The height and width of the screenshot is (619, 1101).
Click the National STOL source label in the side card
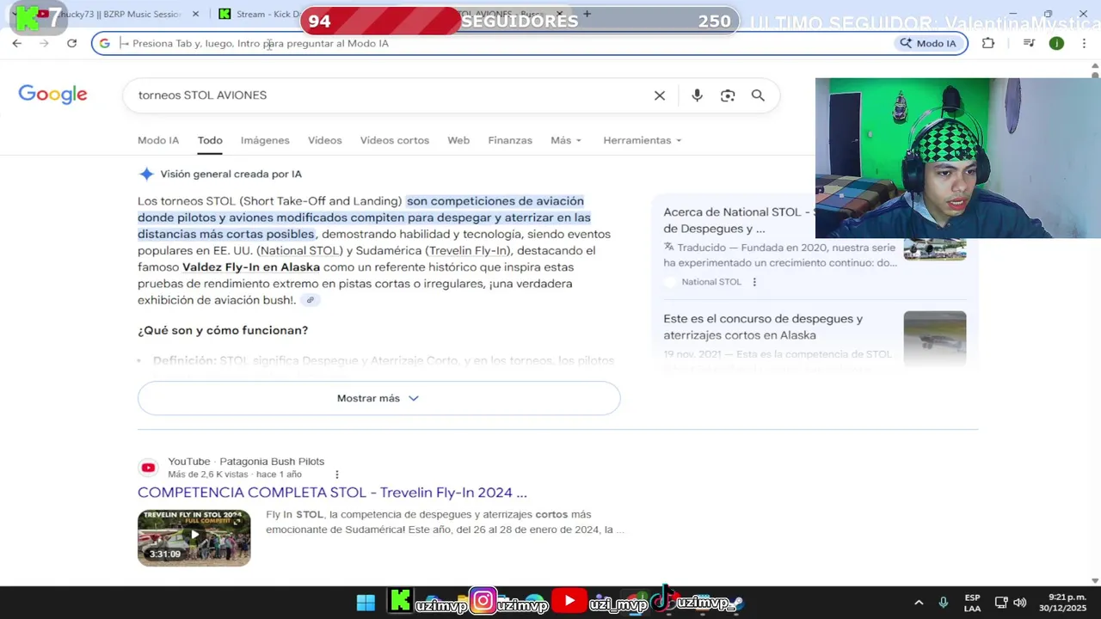click(711, 282)
